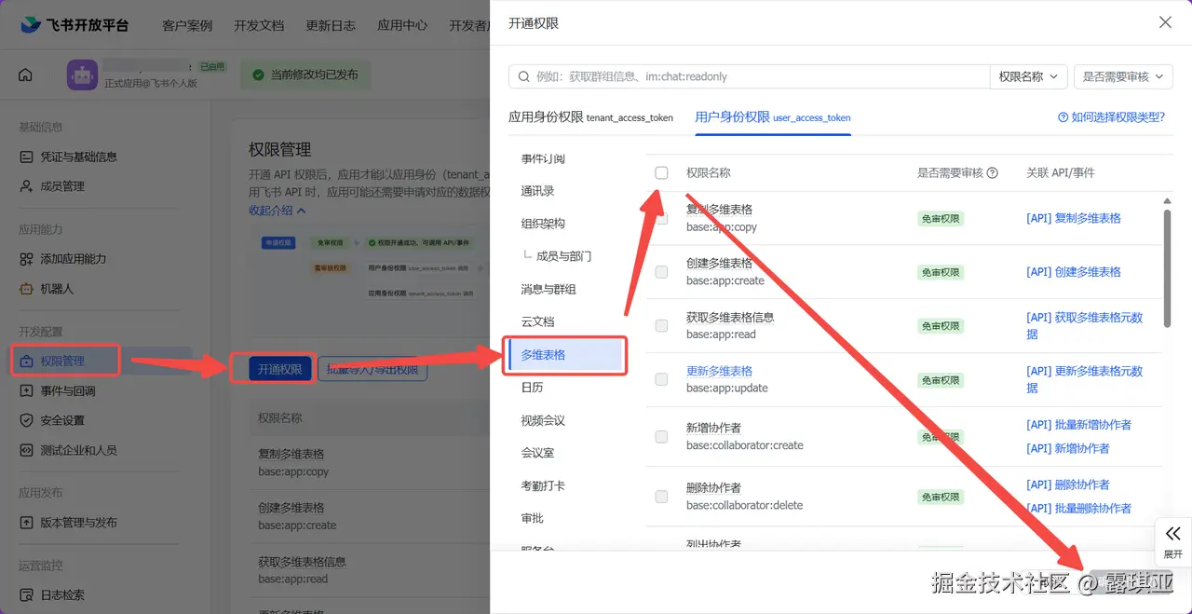Open 凭证与基础信息 sidebar item
The width and height of the screenshot is (1192, 614).
(78, 157)
